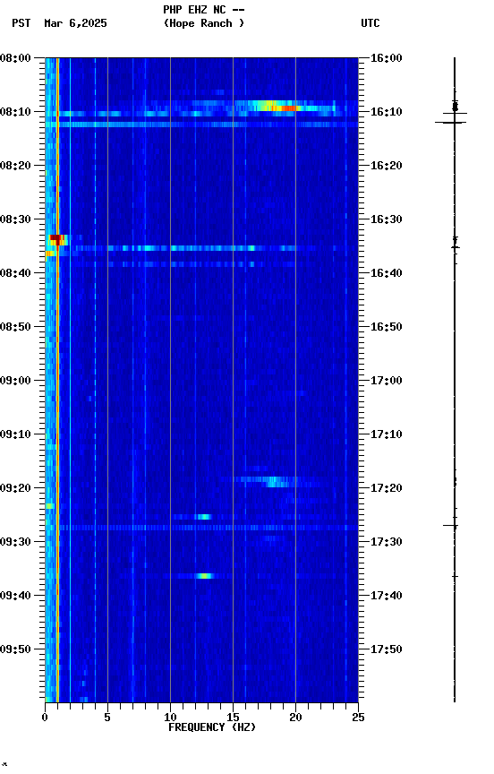Click the 16:40 UTC time label

coord(386,273)
